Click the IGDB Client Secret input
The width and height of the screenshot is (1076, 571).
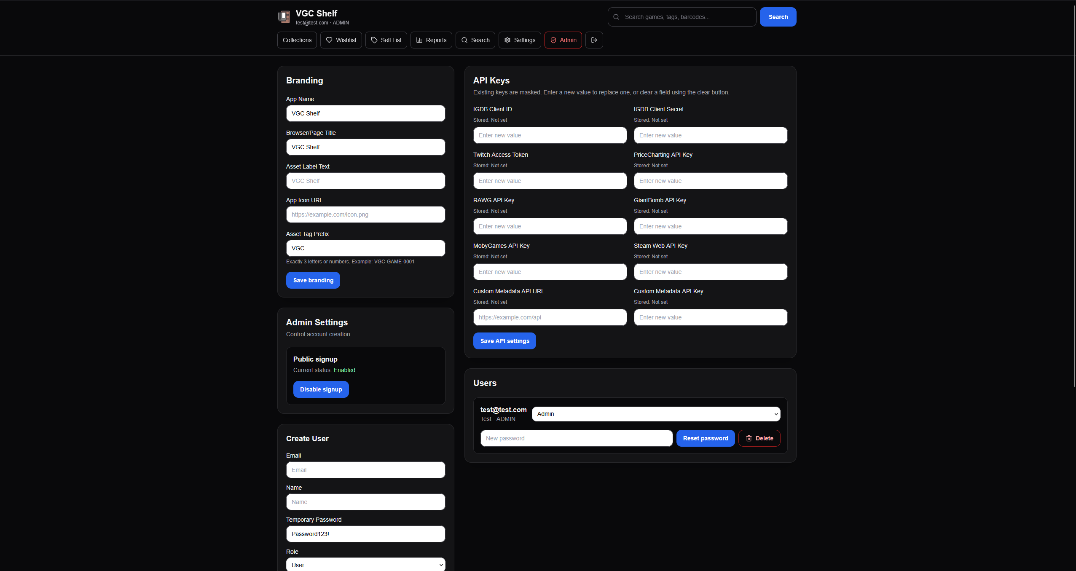point(711,135)
